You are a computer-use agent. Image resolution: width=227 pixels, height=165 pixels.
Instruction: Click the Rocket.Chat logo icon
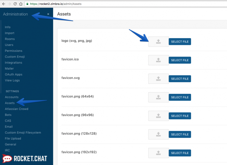7,159
